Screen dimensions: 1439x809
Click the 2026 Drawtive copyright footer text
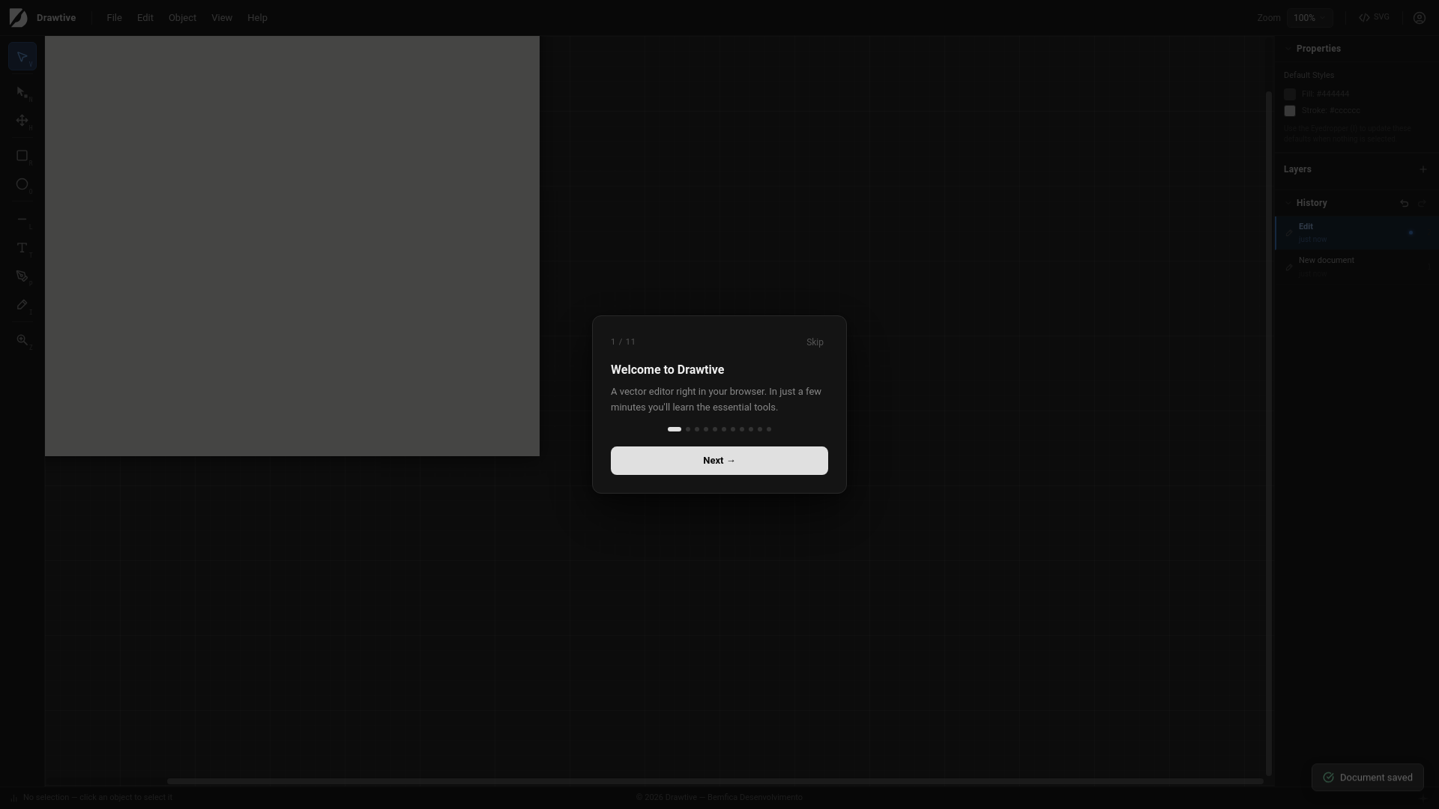point(719,798)
